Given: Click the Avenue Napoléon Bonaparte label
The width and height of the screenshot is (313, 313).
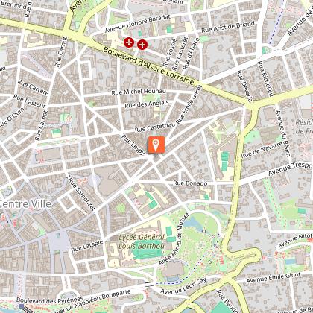Looking at the screenshot, I should pos(92,301).
